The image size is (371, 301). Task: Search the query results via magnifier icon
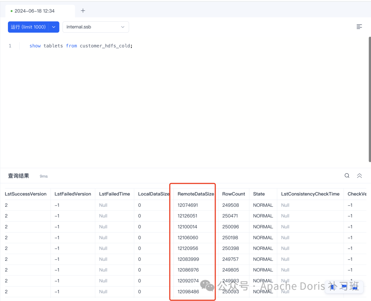347,176
